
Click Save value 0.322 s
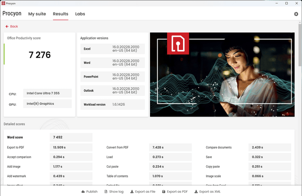coord(270,157)
